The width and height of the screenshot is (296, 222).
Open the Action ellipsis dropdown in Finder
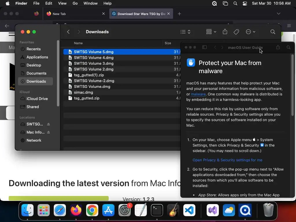[x=251, y=32]
